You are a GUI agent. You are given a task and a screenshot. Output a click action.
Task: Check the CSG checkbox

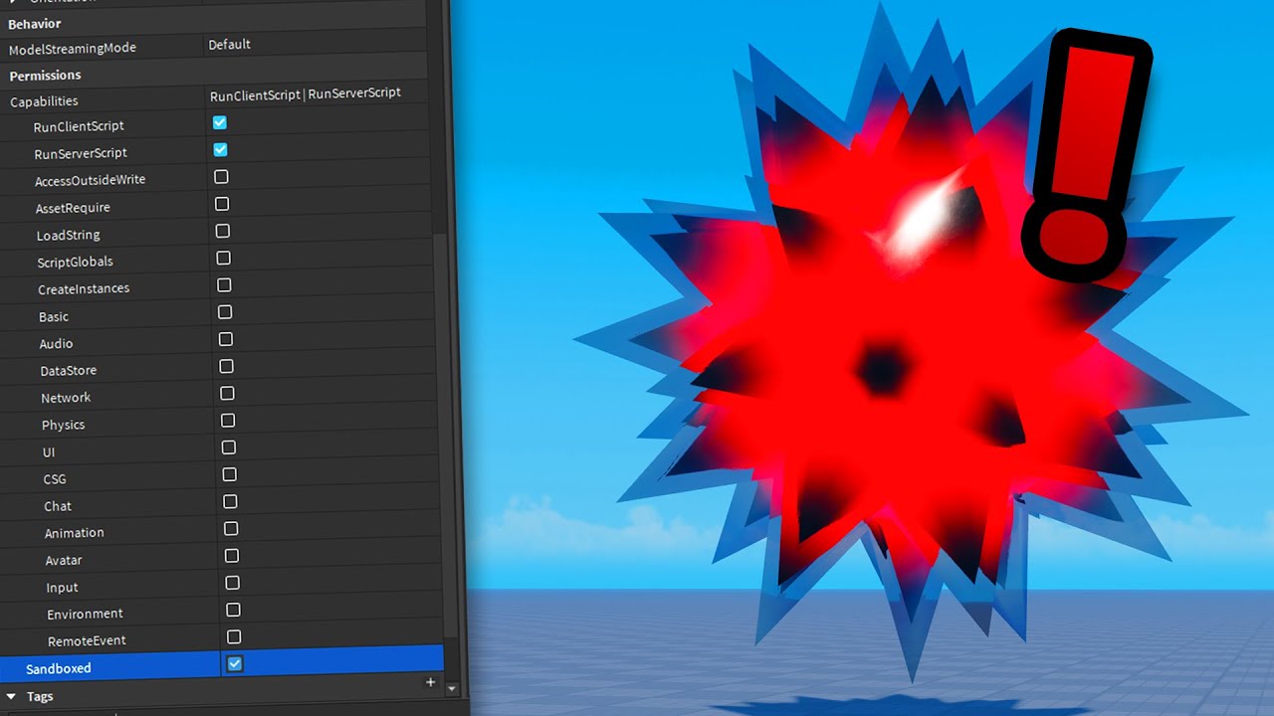coord(229,474)
